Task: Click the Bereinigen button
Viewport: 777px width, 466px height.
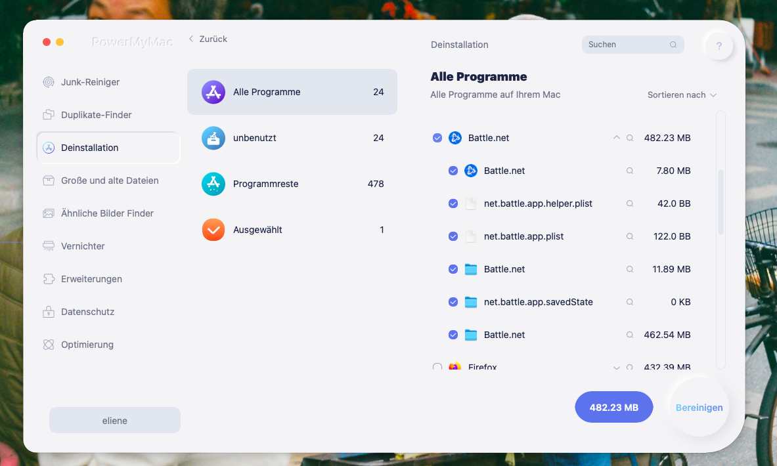Action: coord(699,408)
